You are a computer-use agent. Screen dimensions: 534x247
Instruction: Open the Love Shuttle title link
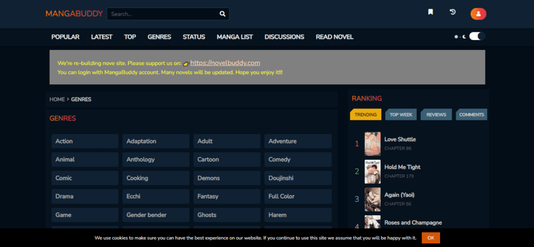[400, 139]
